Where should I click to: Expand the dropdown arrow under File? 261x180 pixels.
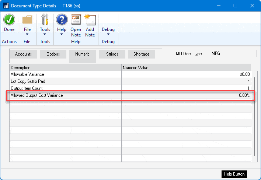[x=27, y=35]
